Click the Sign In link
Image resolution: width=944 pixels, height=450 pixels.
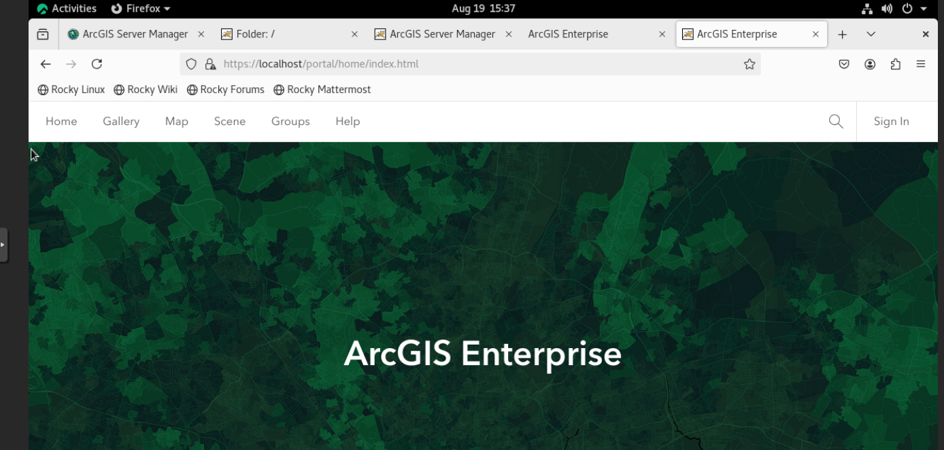pyautogui.click(x=891, y=121)
